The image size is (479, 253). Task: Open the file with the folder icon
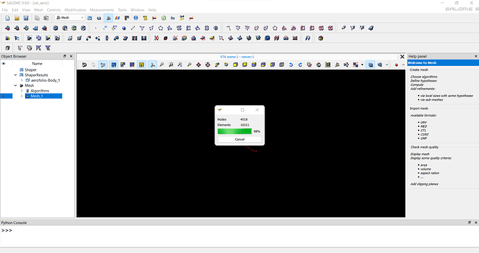(17, 18)
